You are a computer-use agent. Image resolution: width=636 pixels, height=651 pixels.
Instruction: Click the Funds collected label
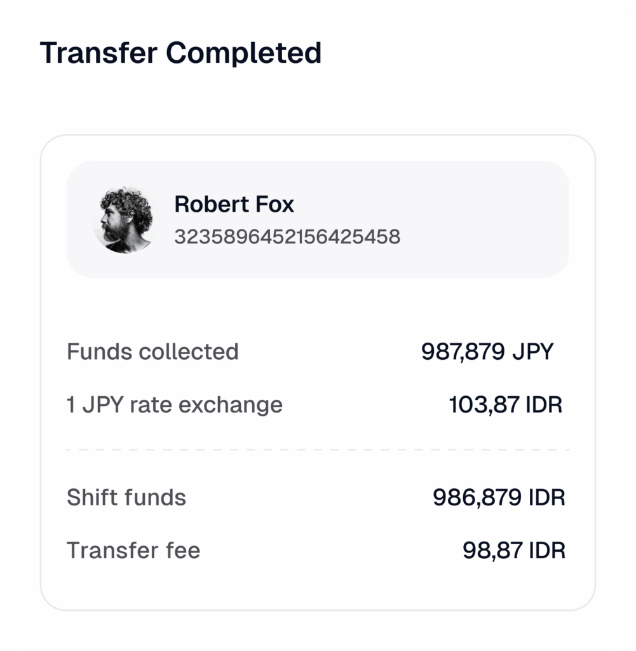(x=152, y=352)
